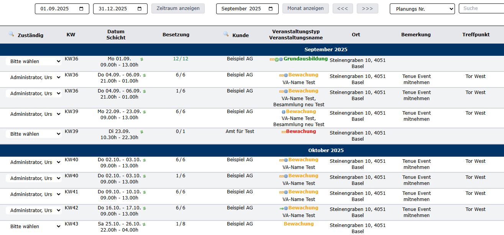Screen dimensions: 504x235
Task: Open calendar picker on 31.12.2025 end date
Action: pyautogui.click(x=140, y=9)
